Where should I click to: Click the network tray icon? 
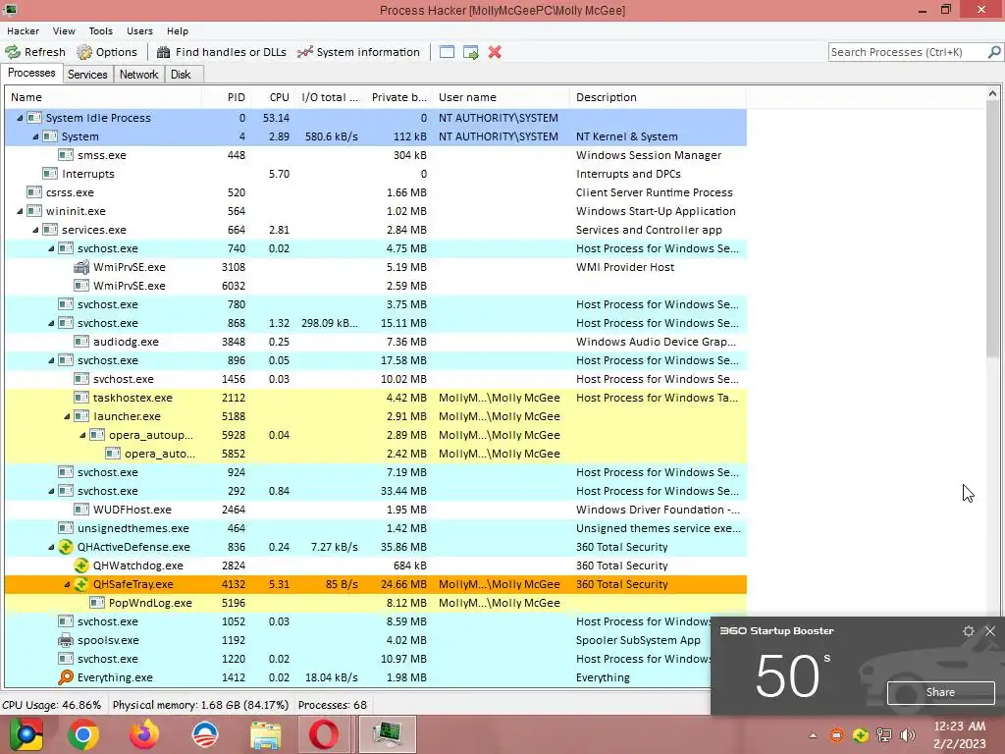884,735
